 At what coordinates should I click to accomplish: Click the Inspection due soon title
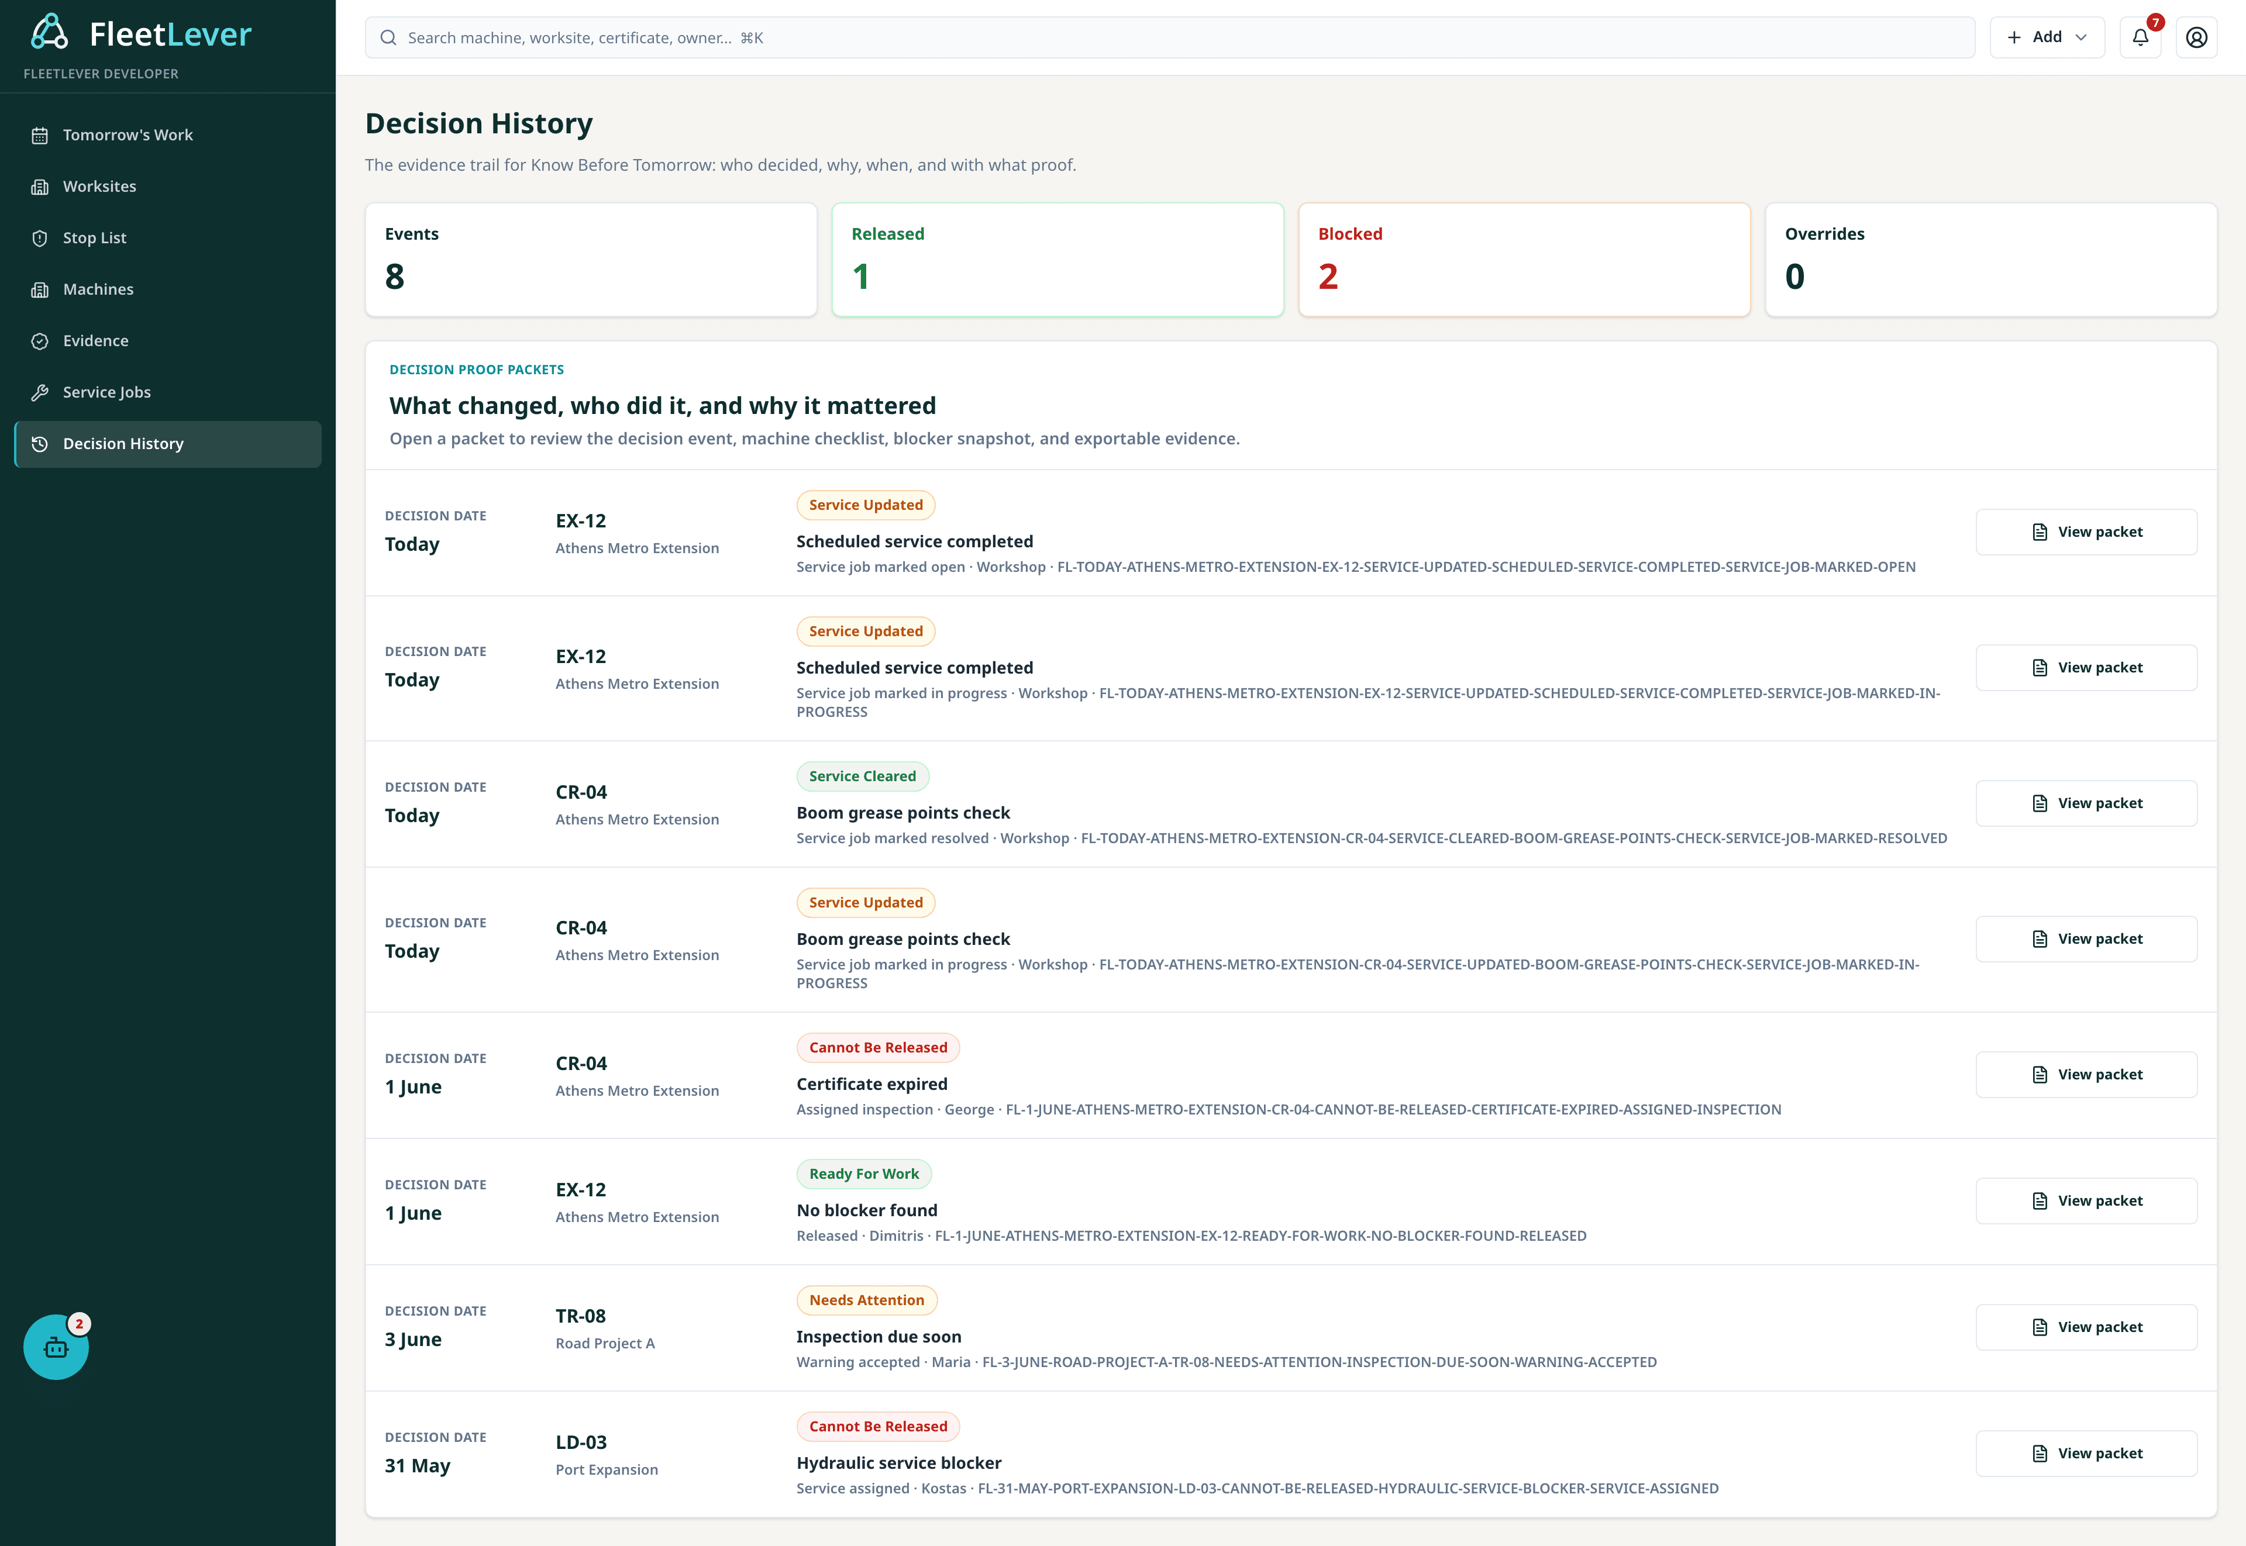coord(879,1337)
